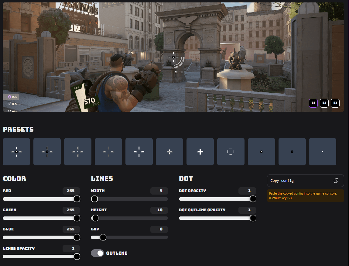Focus the Dot Opacity value box
This screenshot has width=349, height=266.
(247, 191)
